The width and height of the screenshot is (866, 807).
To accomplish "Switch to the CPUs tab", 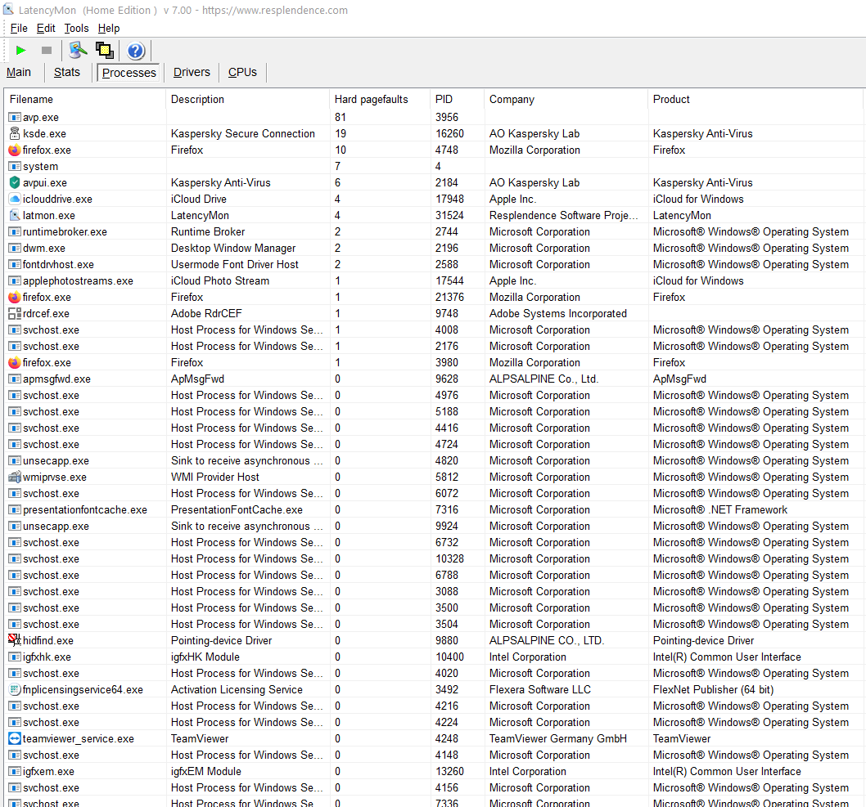I will point(242,72).
